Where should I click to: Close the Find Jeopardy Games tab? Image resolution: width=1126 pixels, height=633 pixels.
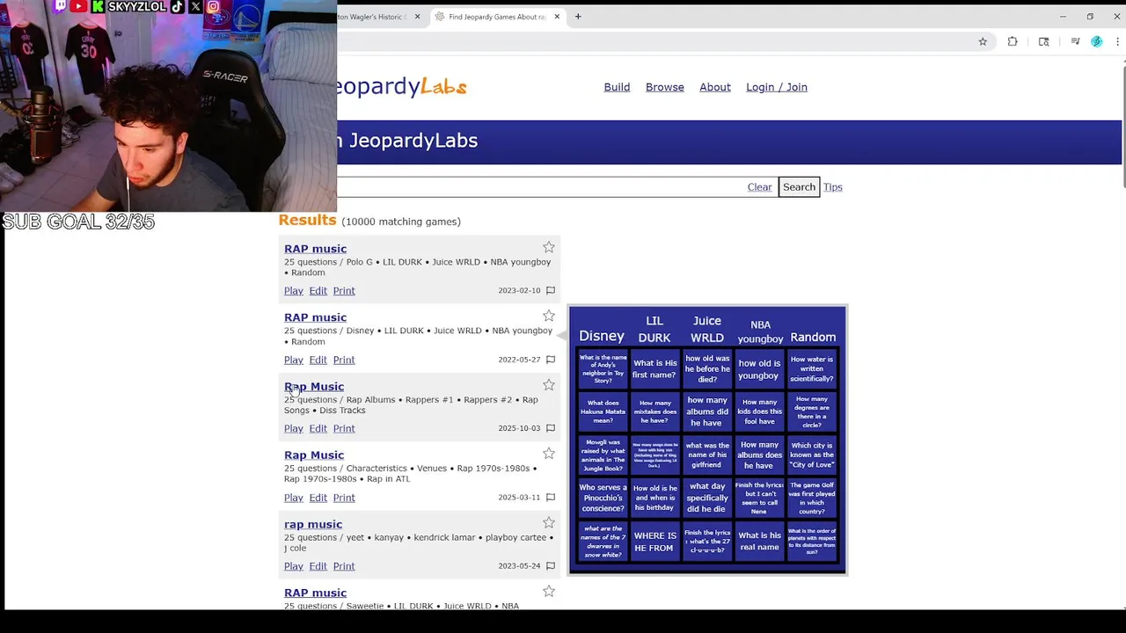pos(557,17)
